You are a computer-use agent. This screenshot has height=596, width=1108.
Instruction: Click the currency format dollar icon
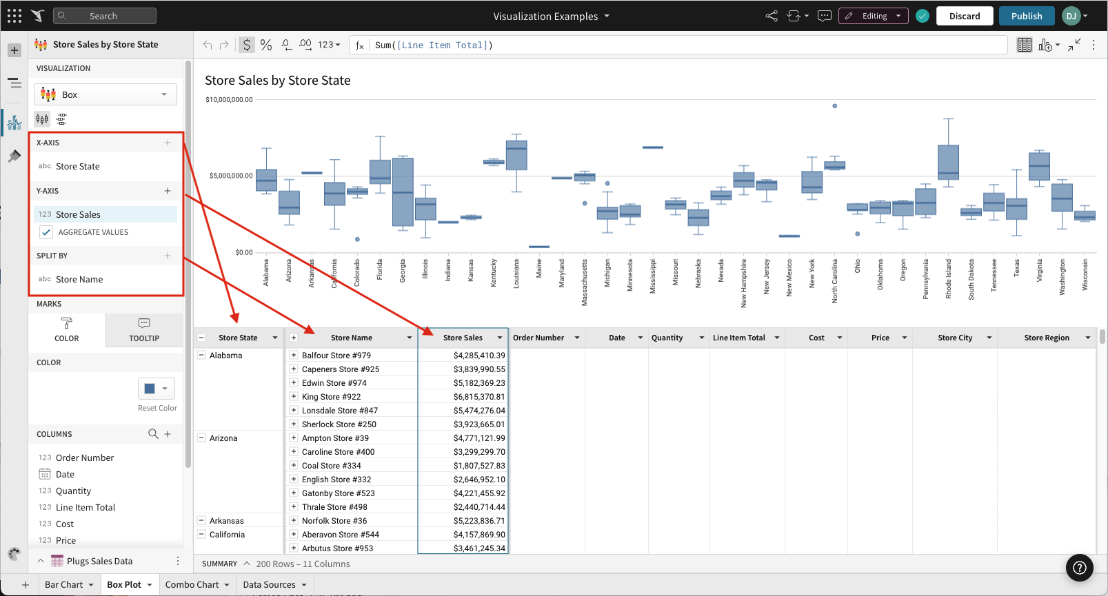(247, 45)
